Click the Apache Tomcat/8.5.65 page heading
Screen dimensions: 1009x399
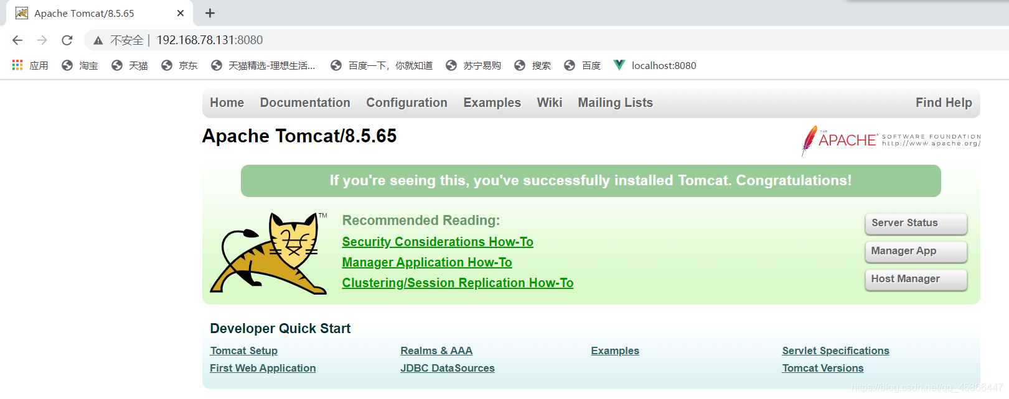(x=299, y=136)
